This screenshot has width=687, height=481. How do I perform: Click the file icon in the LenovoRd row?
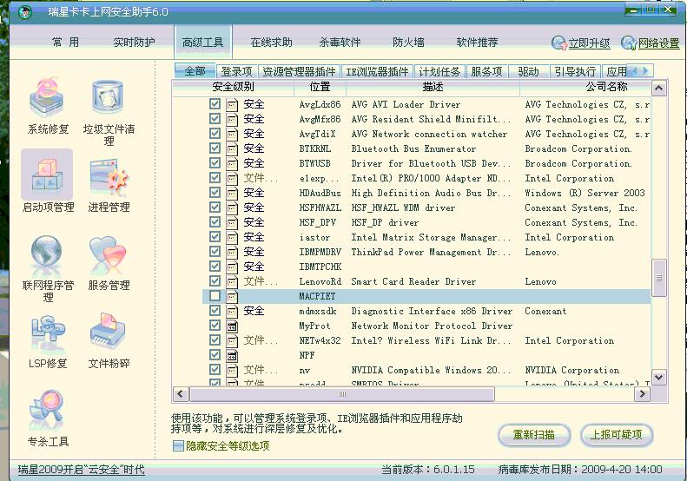pos(232,281)
